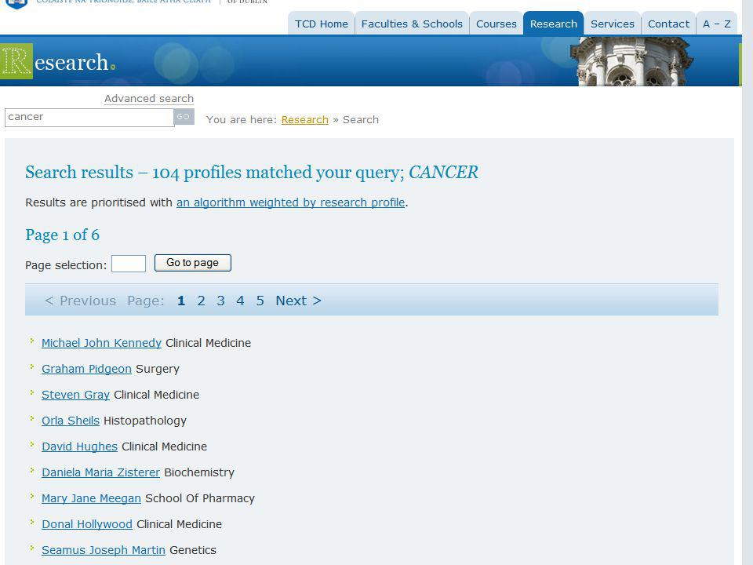
Task: Click the bullet arrow beside Graham Pidgeon
Action: (31, 366)
